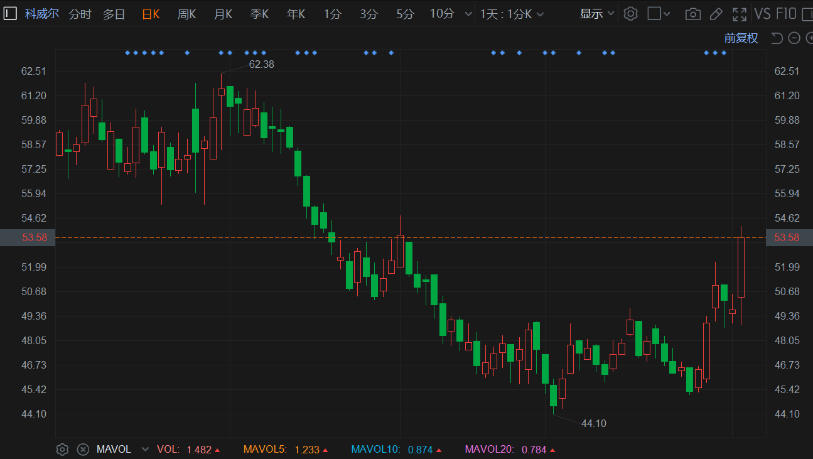Switch to the 周K weekly tab
Viewport: 813px width, 459px height.
click(x=186, y=14)
